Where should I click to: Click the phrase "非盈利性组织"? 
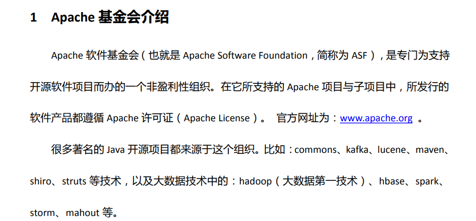point(178,87)
